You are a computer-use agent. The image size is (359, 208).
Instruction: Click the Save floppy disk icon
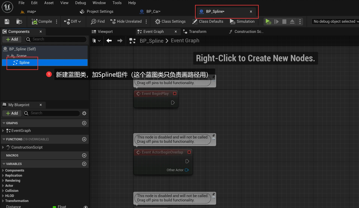pos(7,21)
